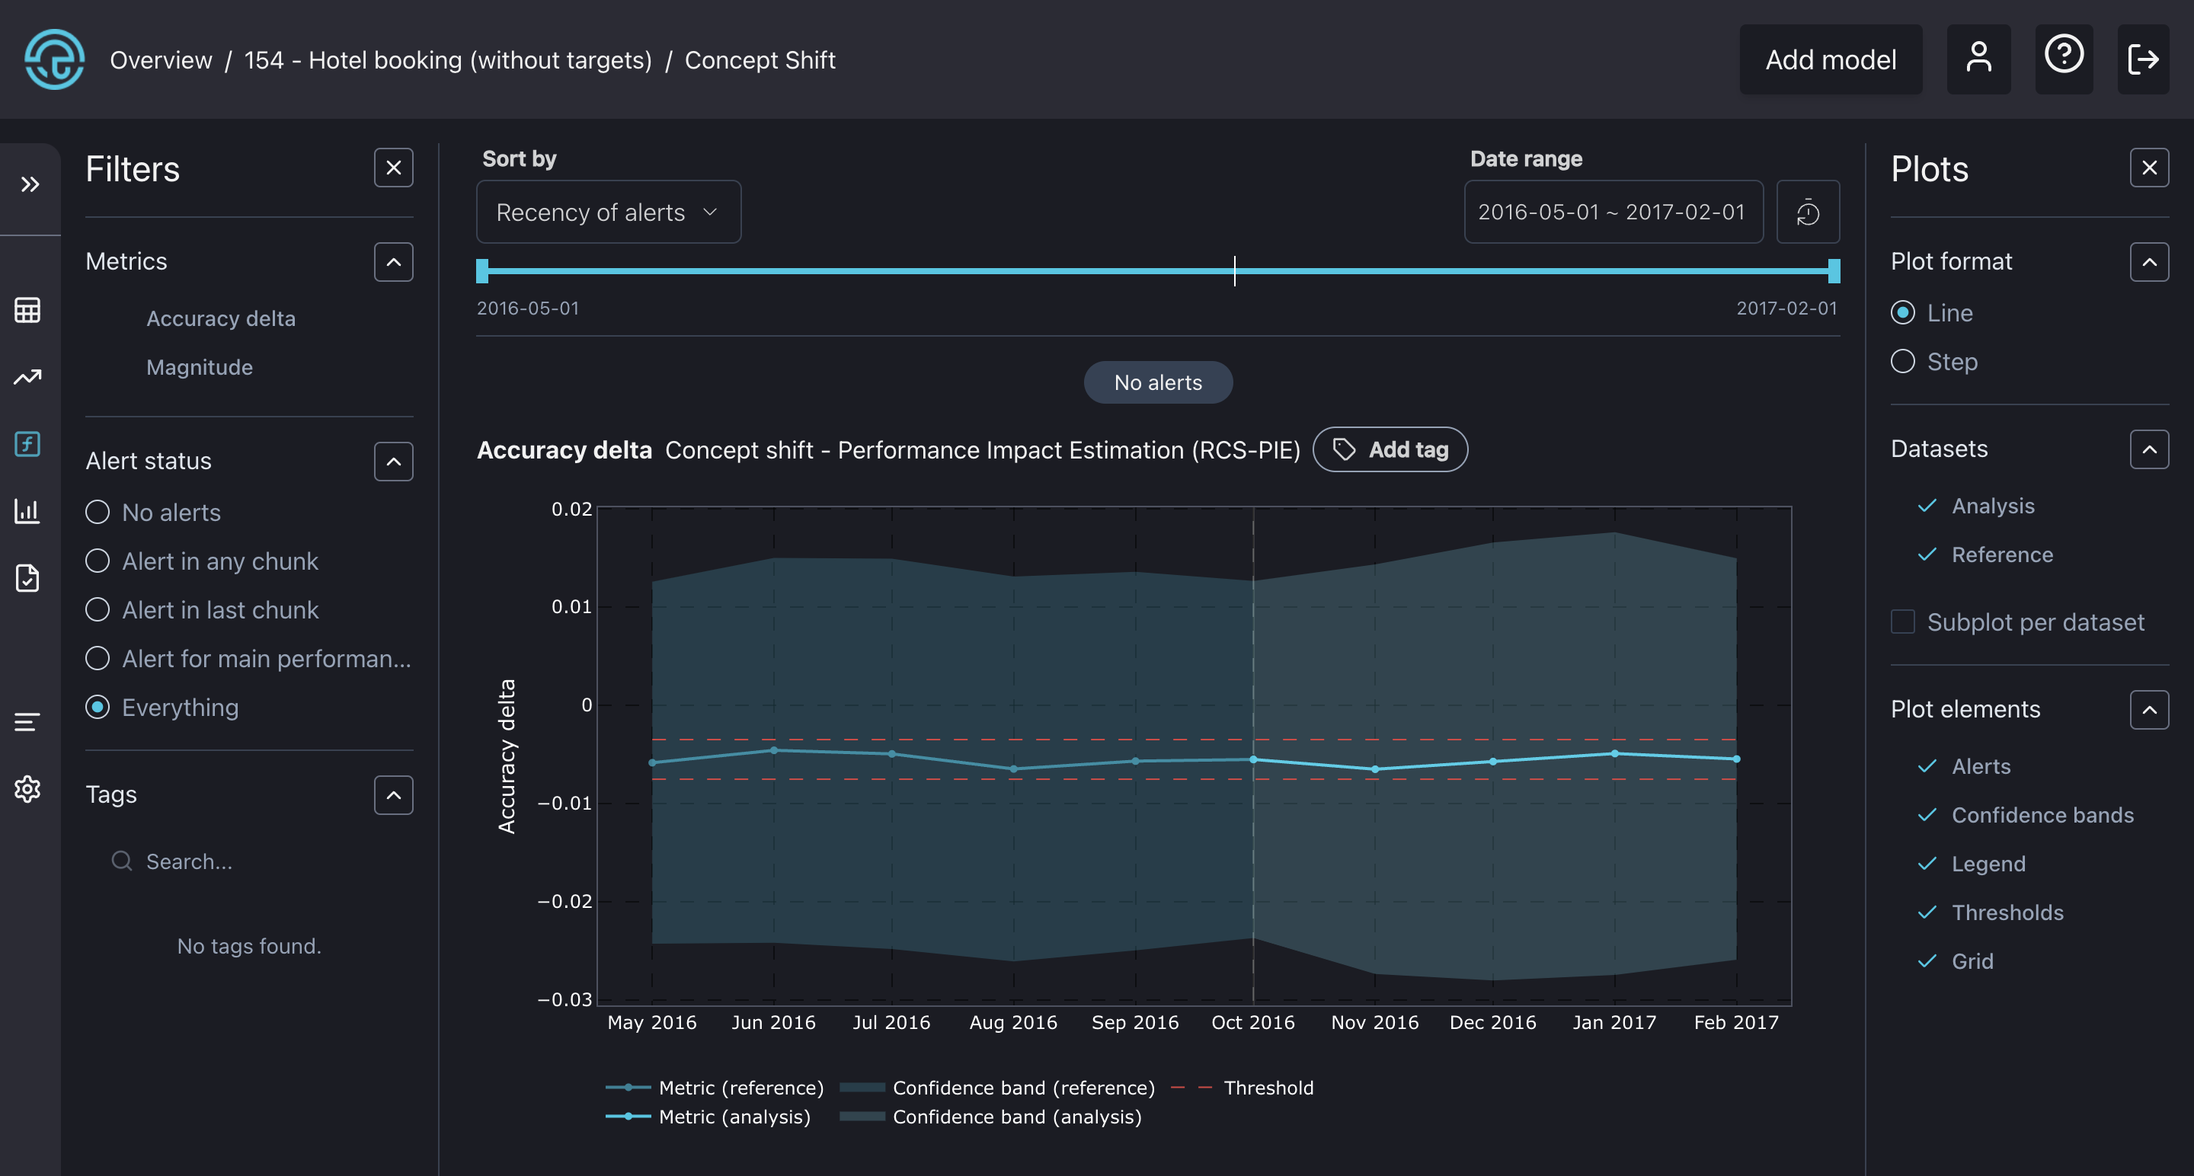Collapse the Metrics filter section

tap(394, 261)
